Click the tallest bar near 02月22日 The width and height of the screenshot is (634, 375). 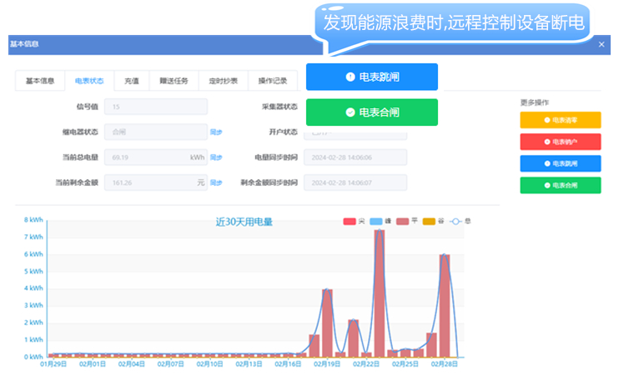pos(379,293)
